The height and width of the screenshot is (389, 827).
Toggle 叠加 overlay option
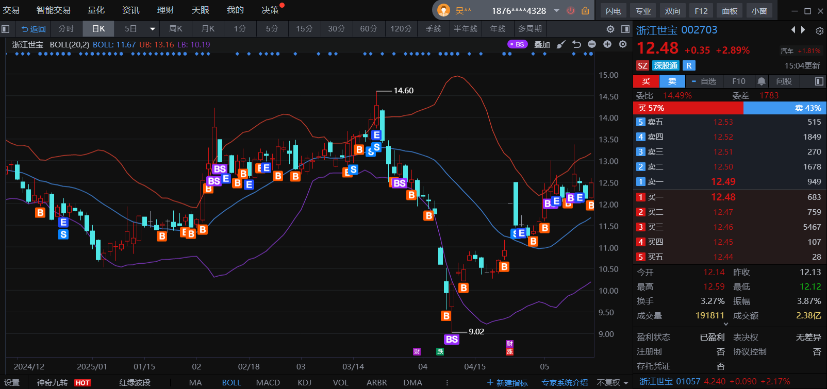point(542,45)
